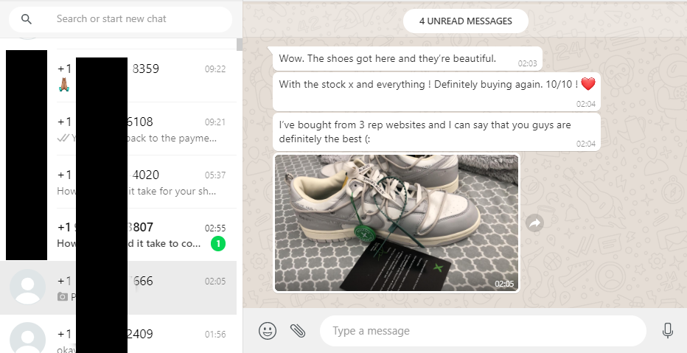Image resolution: width=687 pixels, height=353 pixels.
Task: Select the chat ending in 4020
Action: 170,182
